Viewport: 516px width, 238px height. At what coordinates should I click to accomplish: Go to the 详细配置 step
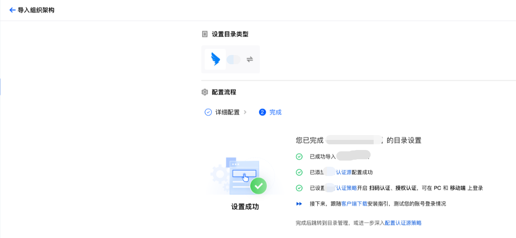coord(227,112)
